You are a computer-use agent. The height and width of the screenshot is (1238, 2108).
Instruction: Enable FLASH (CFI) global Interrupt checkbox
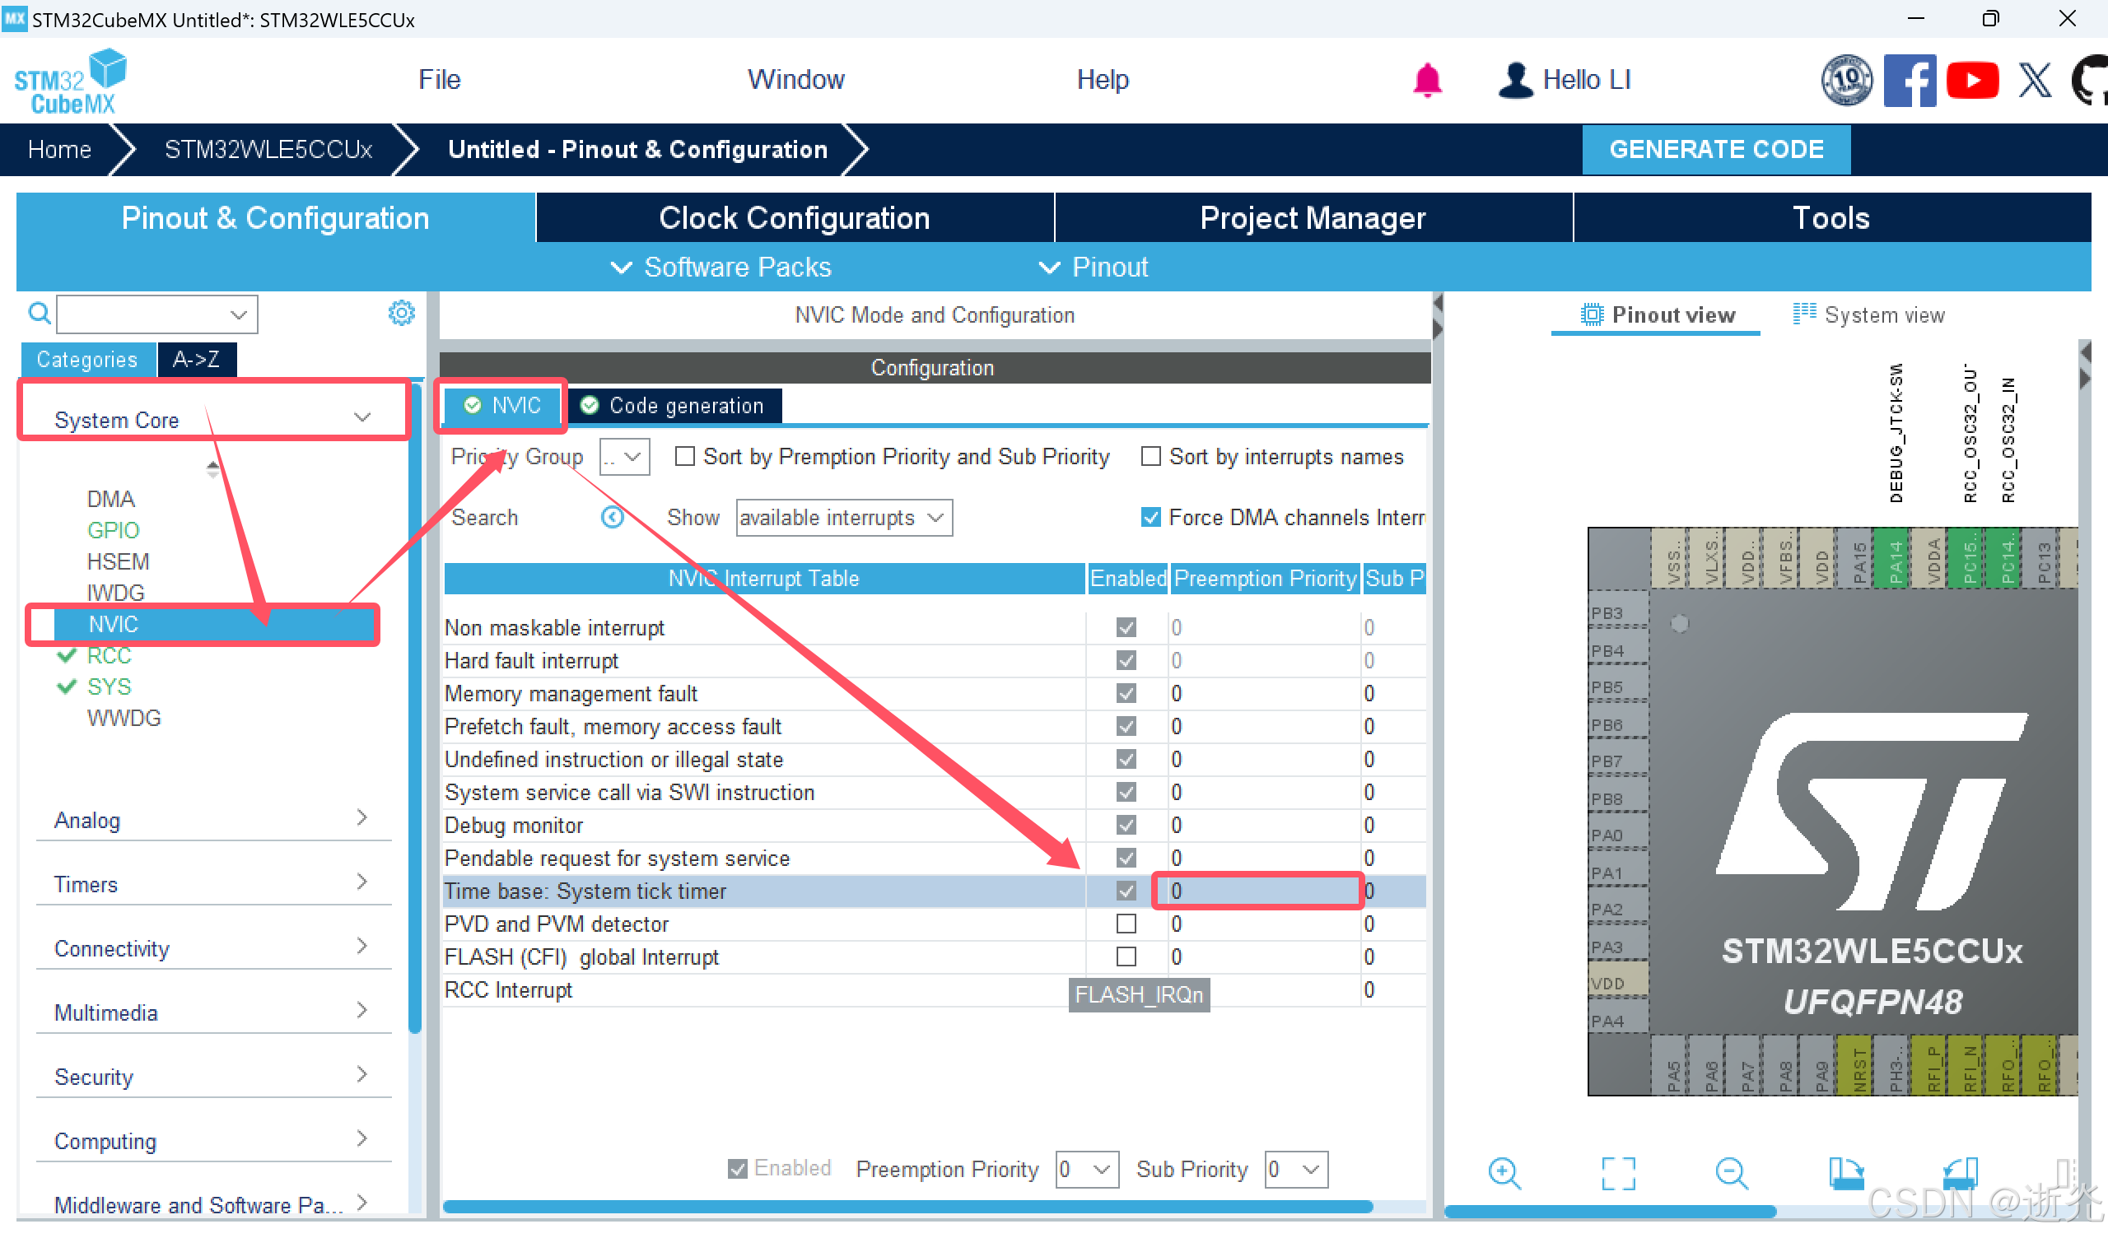coord(1126,956)
